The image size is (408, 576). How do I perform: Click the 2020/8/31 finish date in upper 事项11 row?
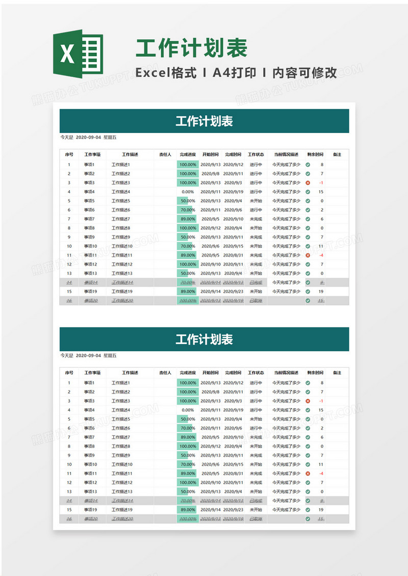point(234,255)
